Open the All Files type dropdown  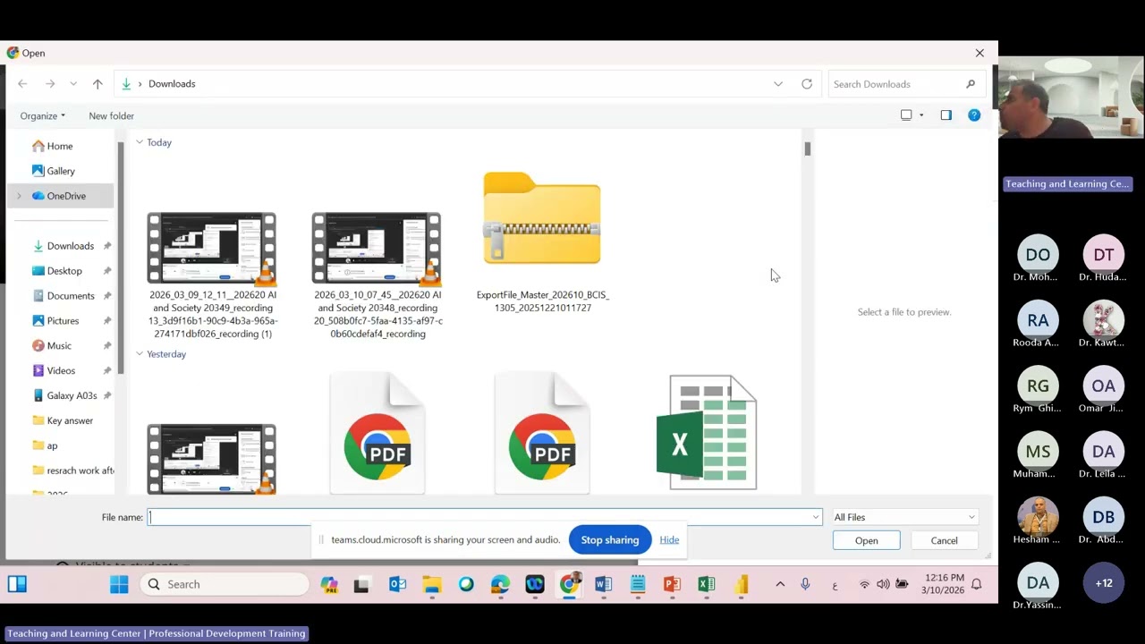tap(904, 517)
